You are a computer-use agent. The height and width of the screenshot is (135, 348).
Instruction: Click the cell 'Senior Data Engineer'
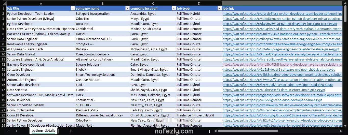point(41,39)
